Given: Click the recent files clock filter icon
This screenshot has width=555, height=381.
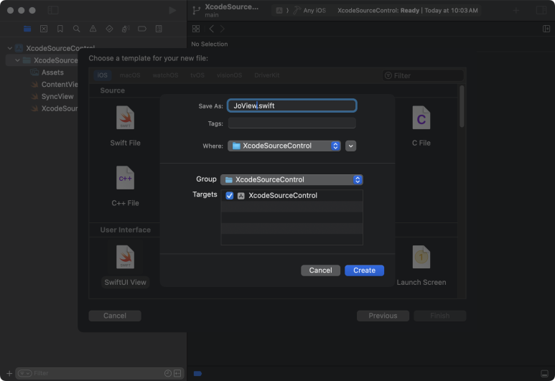Looking at the screenshot, I should tap(168, 373).
